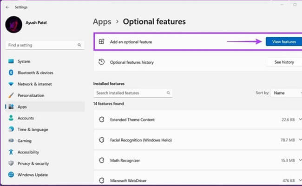
Task: Select Accounts in the sidebar
Action: coord(26,118)
